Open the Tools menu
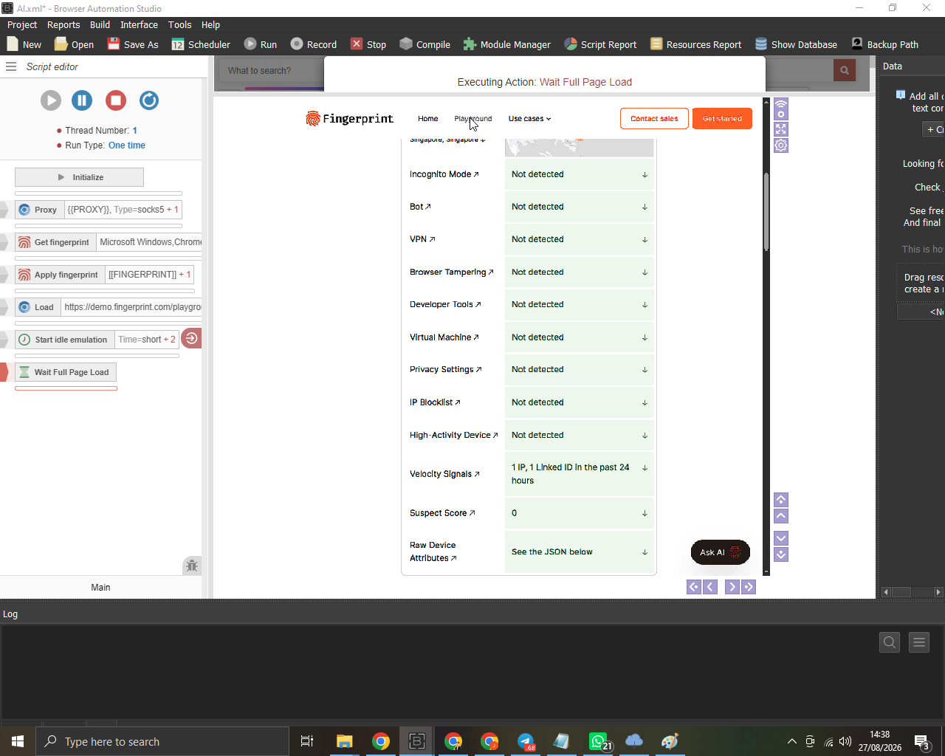The width and height of the screenshot is (945, 756). [x=179, y=24]
